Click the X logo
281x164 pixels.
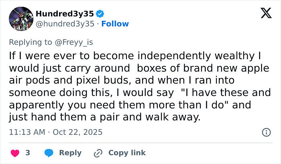point(266,14)
